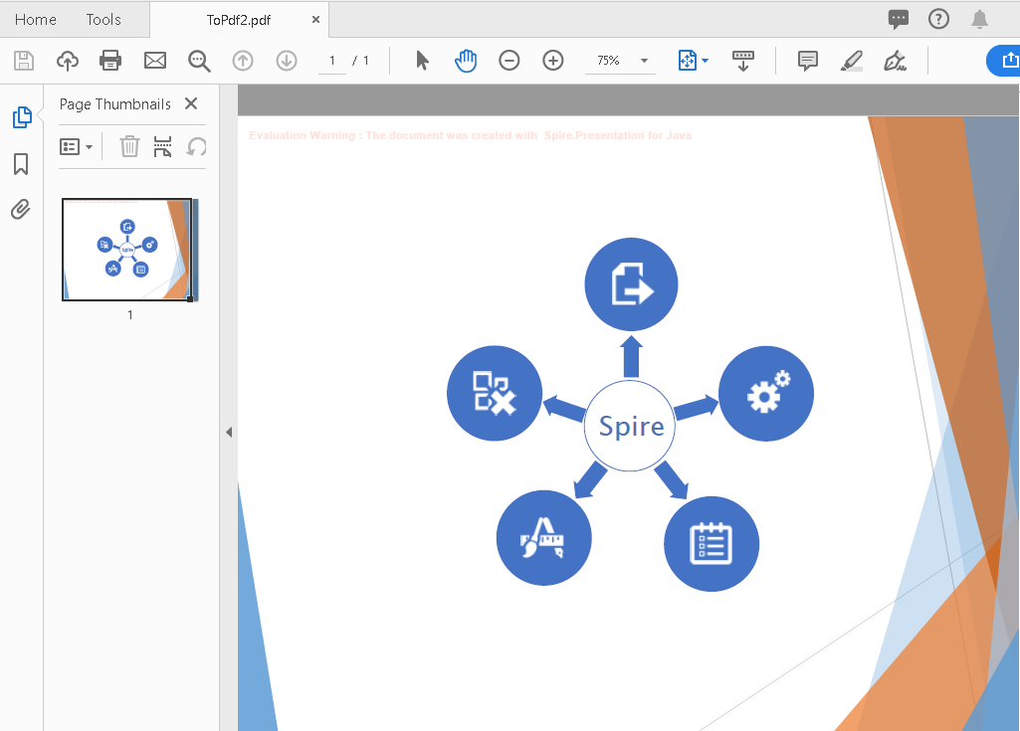Activate the Hand pan tool
The width and height of the screenshot is (1020, 731).
[466, 61]
